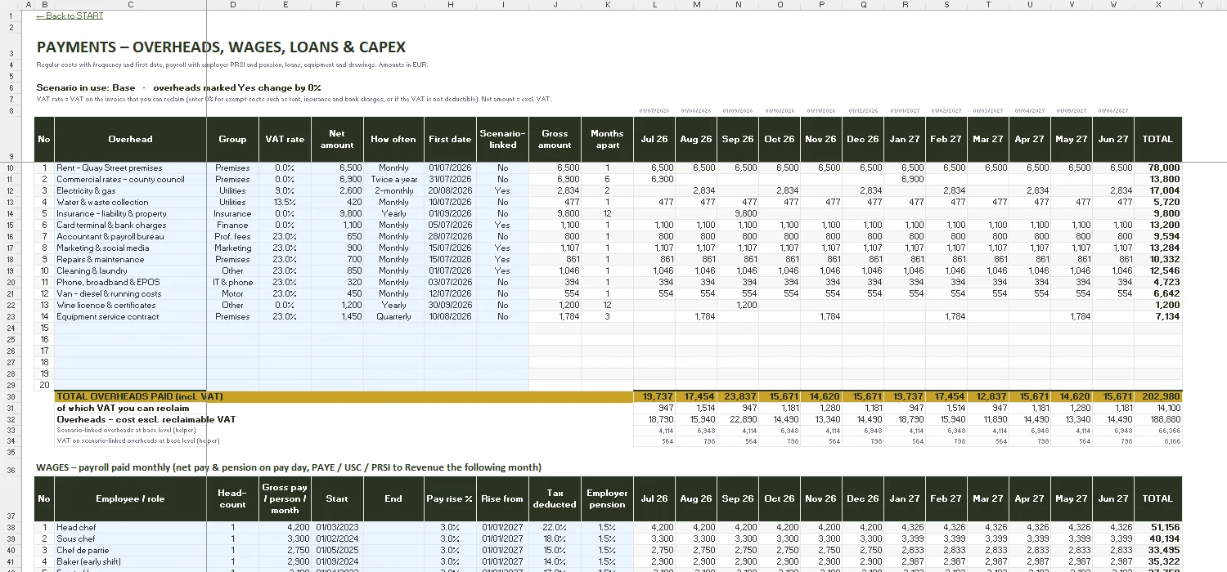Screen dimensions: 1227x572
Task: Select the Employer pension column header
Action: [x=607, y=498]
